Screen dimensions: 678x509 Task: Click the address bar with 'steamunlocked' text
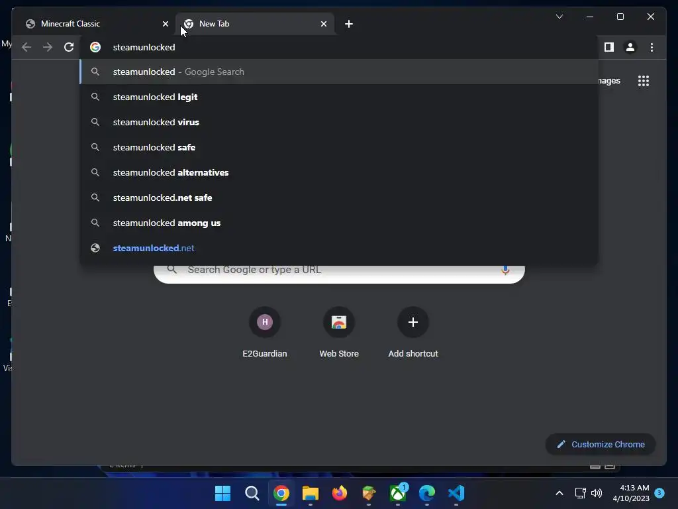point(339,47)
